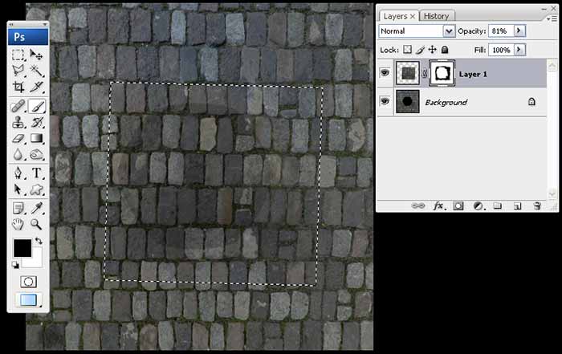Select the Background layer thumbnail
The width and height of the screenshot is (562, 354).
pyautogui.click(x=408, y=101)
